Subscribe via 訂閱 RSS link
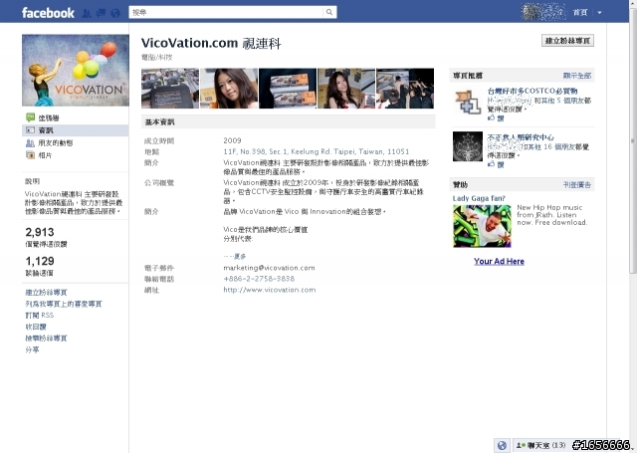This screenshot has width=637, height=453. [40, 316]
